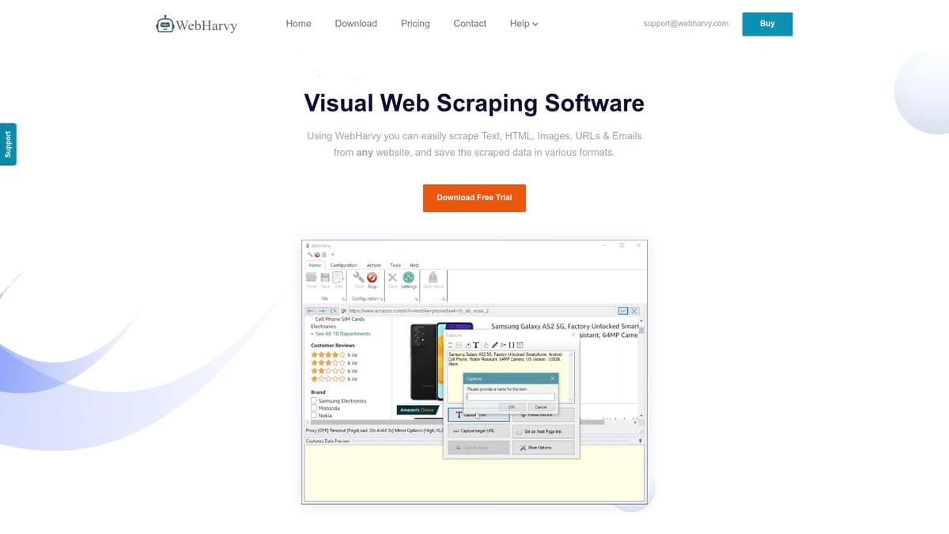Tick the Motorola brand checkbox
This screenshot has width=949, height=534.
pos(314,408)
